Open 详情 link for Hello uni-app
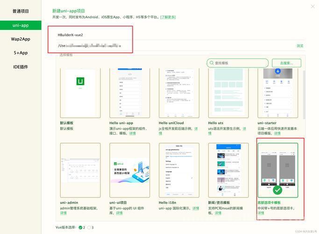The height and width of the screenshot is (234, 319). 133,133
